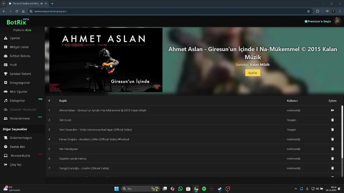Remove Seni Severdim song from queue
This screenshot has height=193, width=344.
click(x=332, y=130)
